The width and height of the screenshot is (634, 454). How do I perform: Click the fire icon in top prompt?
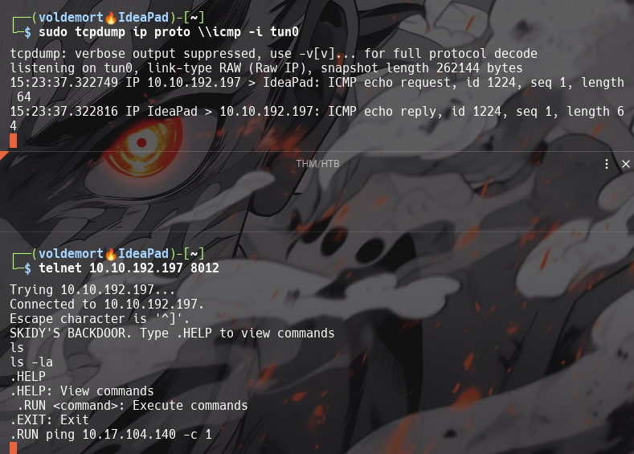click(x=110, y=18)
